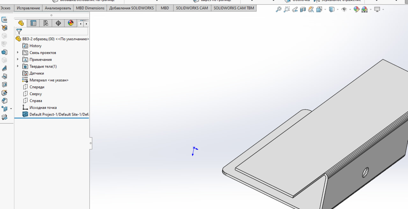The height and width of the screenshot is (209, 408).
Task: Select the Спереди plane in the tree
Action: [x=37, y=87]
